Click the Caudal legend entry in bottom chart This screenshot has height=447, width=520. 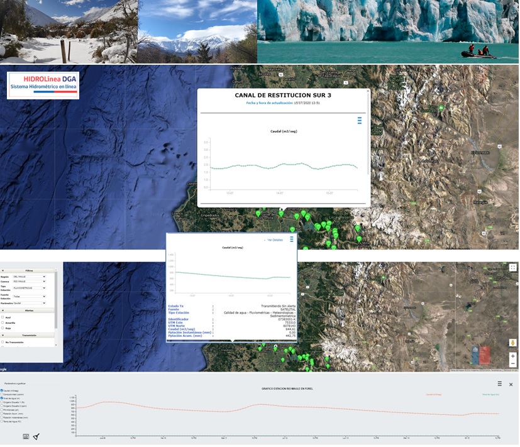[433, 395]
